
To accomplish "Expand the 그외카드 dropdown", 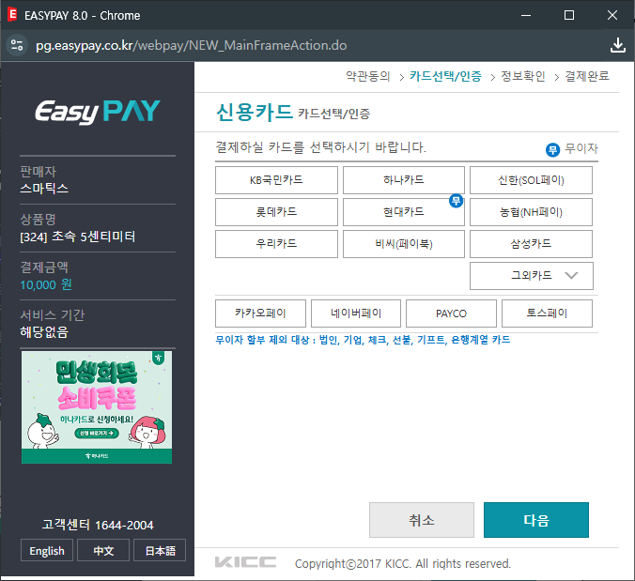I will (532, 276).
